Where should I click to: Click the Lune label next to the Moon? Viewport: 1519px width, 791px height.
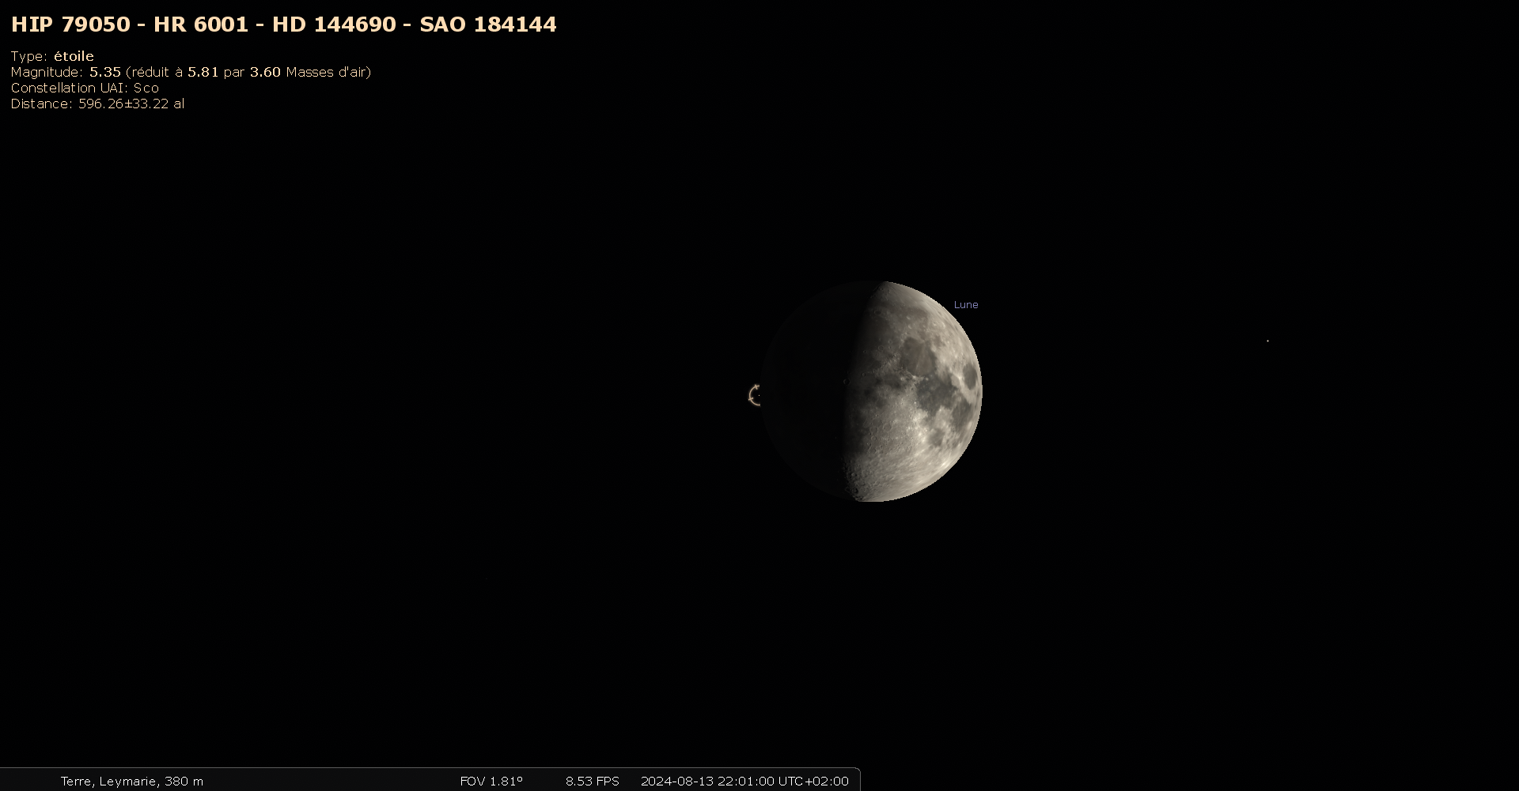(x=966, y=304)
